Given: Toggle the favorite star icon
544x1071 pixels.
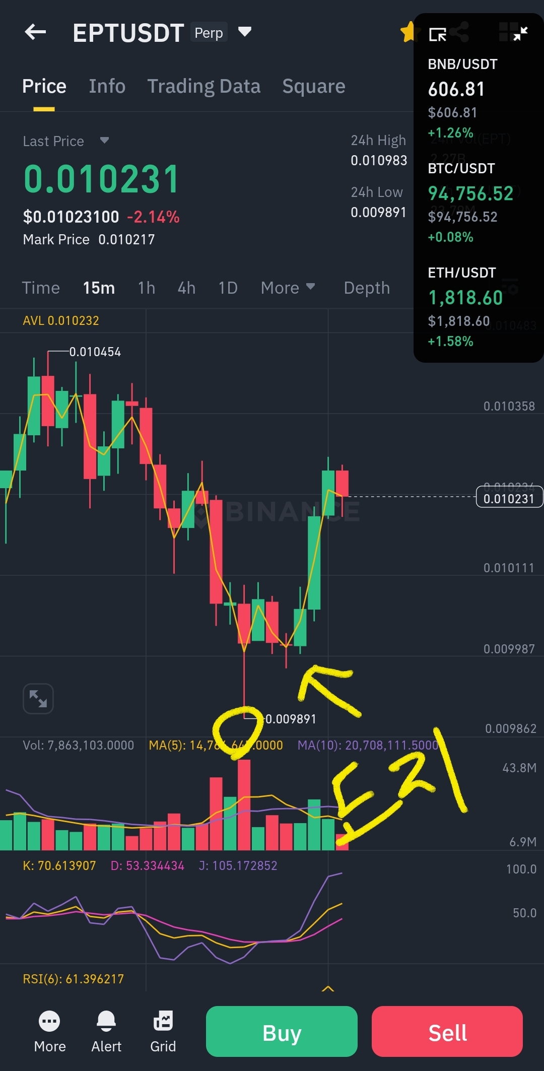Looking at the screenshot, I should (408, 32).
